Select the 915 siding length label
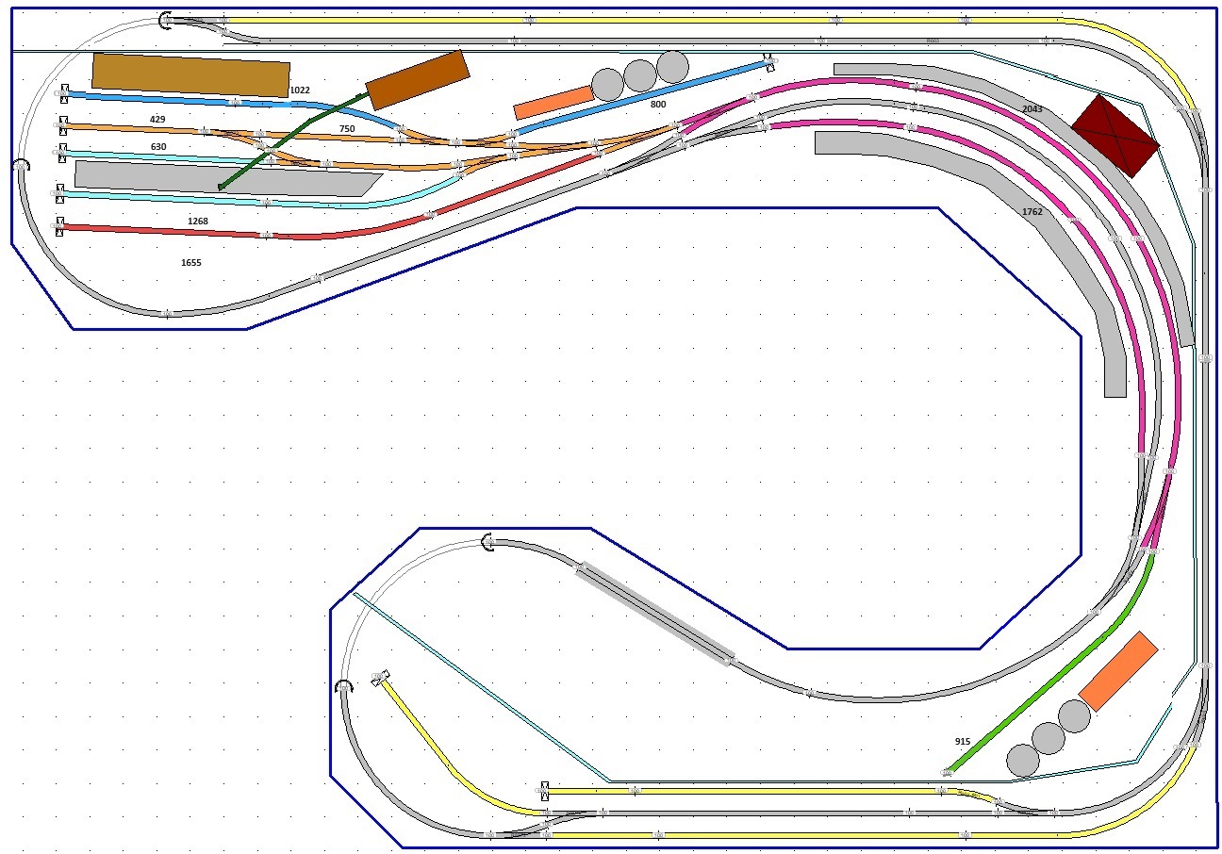The width and height of the screenshot is (1222, 854). coord(963,742)
